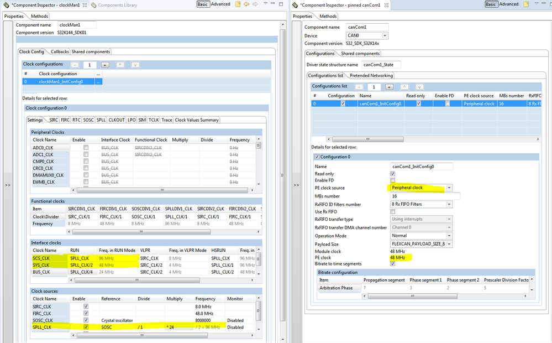Maximize the clockMan1 inspector view
Screen dimensions: 552x343
[281, 4]
